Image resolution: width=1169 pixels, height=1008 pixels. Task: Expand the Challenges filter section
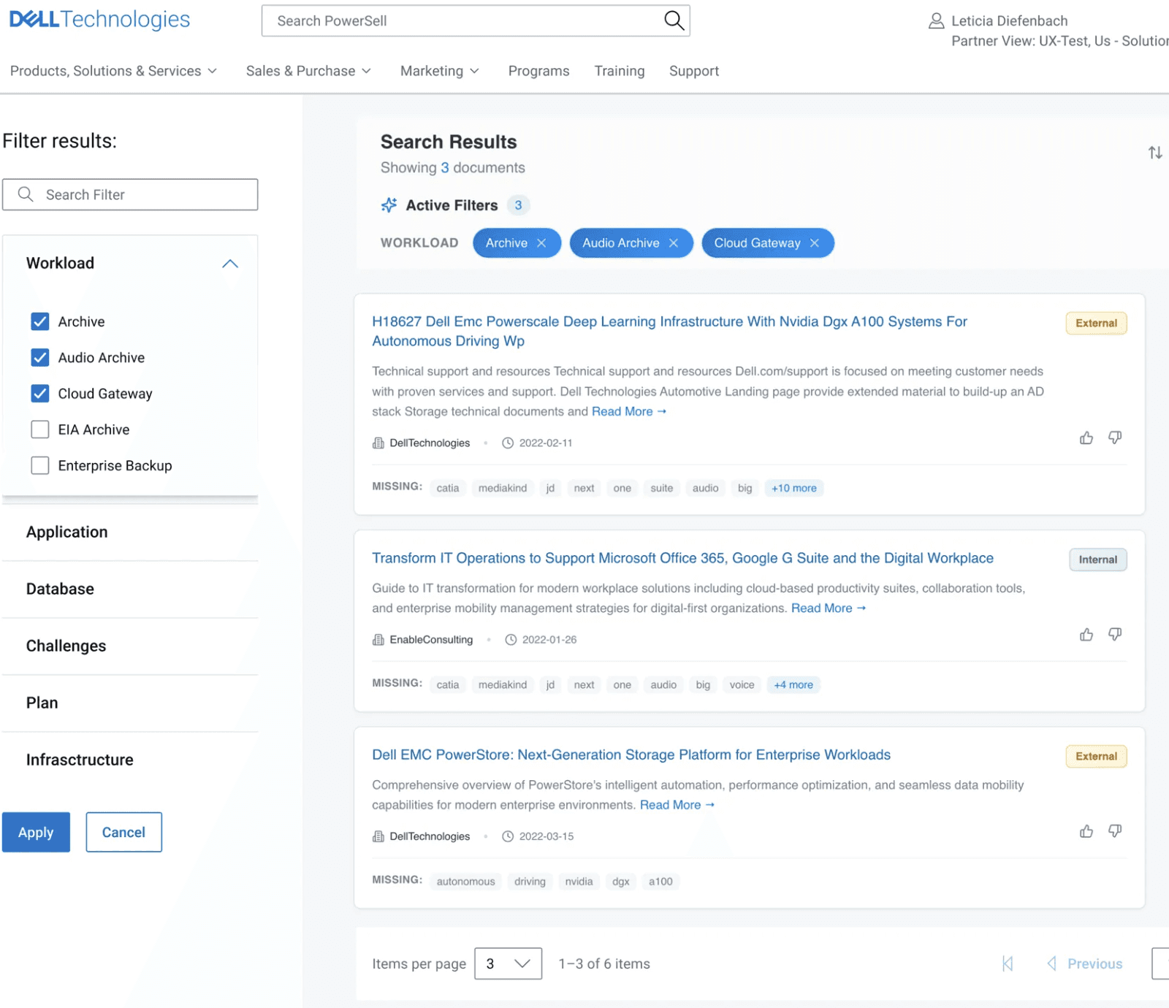[x=130, y=646]
